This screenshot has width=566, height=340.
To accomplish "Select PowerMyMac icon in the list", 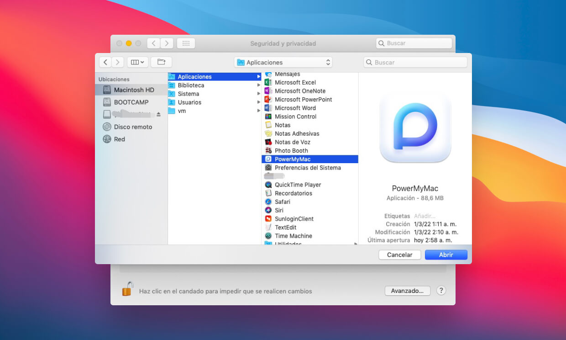I will [x=268, y=159].
